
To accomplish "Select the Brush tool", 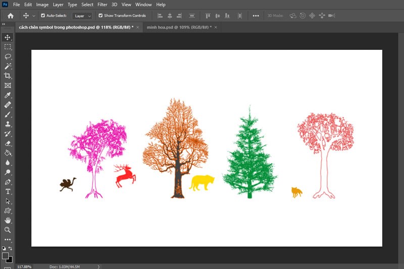I will (x=8, y=114).
